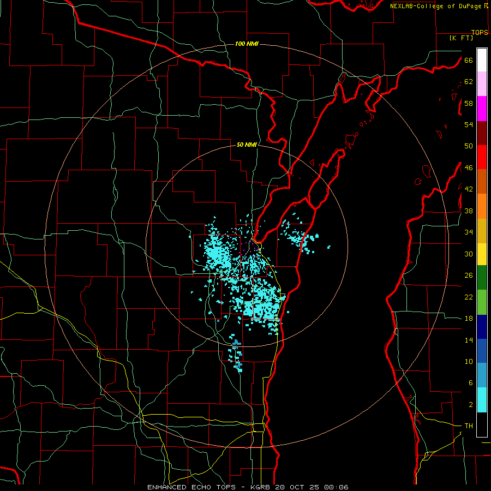Pick the dark orange legend swatch

click(482, 181)
